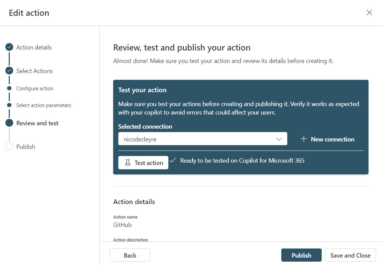
Task: Close the Edit action dialog
Action: [x=369, y=13]
